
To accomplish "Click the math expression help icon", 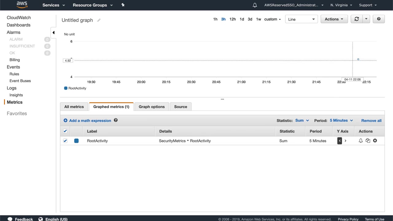I will (116, 120).
